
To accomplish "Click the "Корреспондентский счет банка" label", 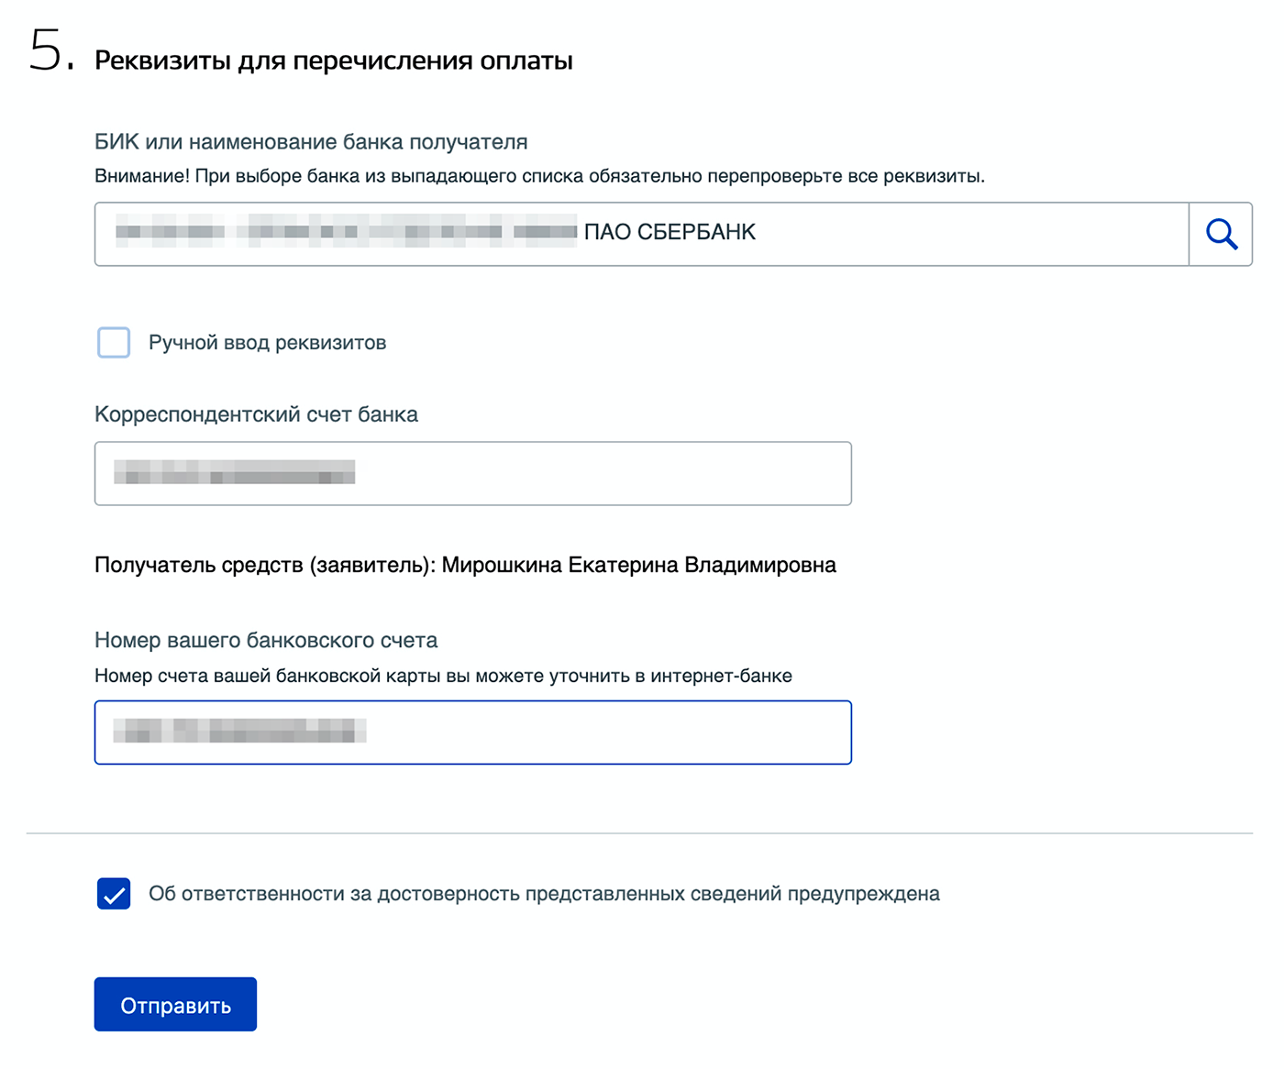I will pyautogui.click(x=256, y=414).
